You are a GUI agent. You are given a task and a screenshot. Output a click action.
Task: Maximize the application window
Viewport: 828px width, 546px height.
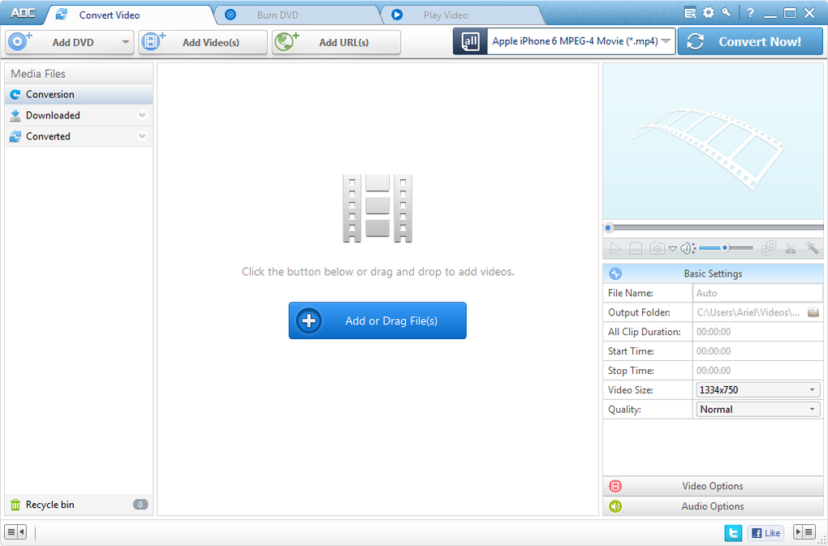790,14
